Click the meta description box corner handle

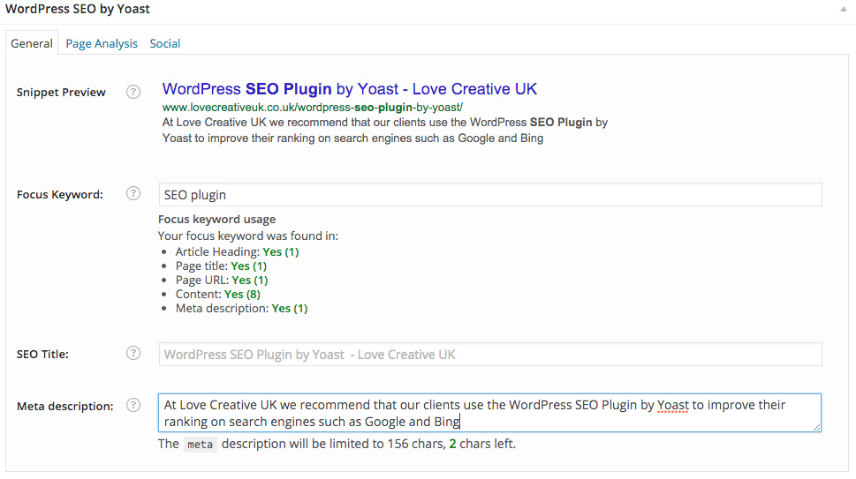[817, 427]
